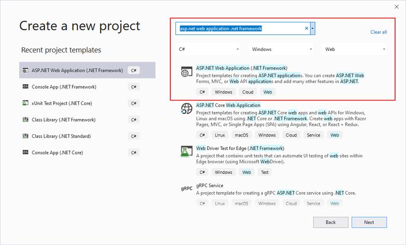
Task: Open the Web project type filter dropdown
Action: click(355, 49)
